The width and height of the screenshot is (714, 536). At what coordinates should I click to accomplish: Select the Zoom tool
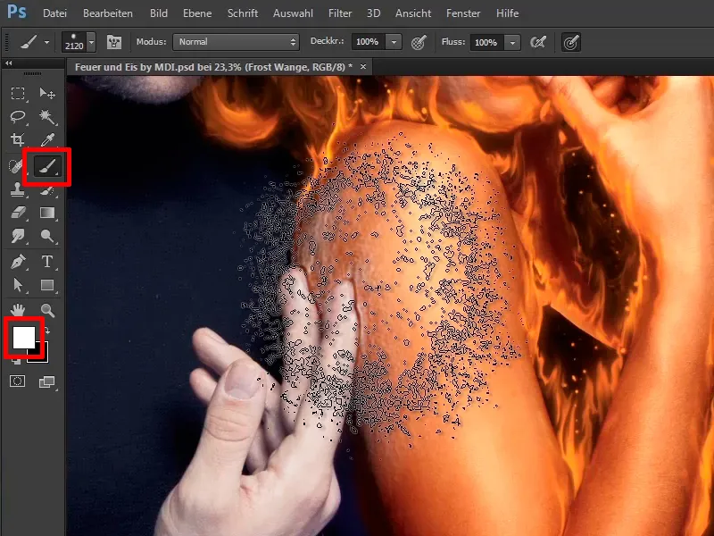point(47,310)
